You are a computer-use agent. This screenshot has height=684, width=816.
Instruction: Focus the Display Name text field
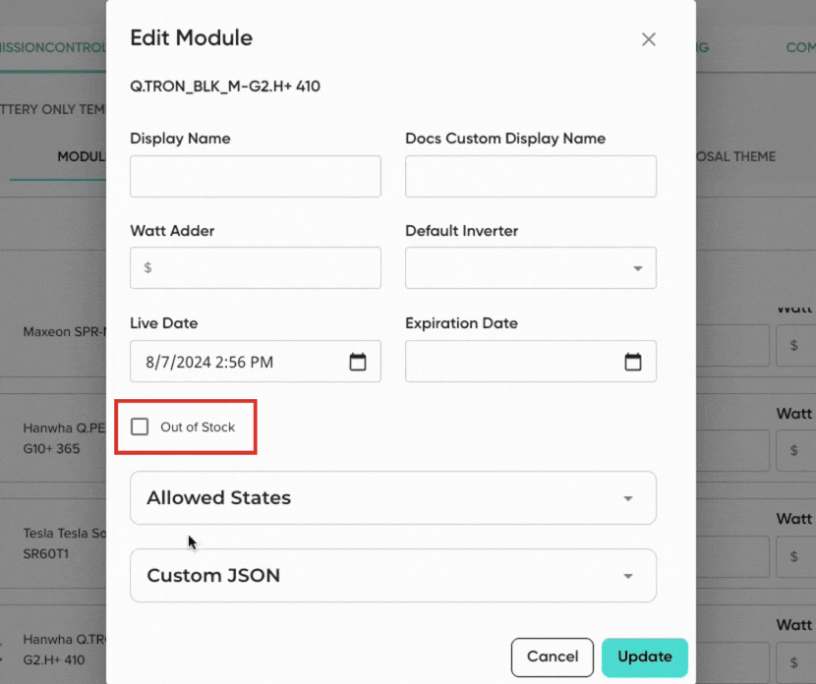click(255, 177)
